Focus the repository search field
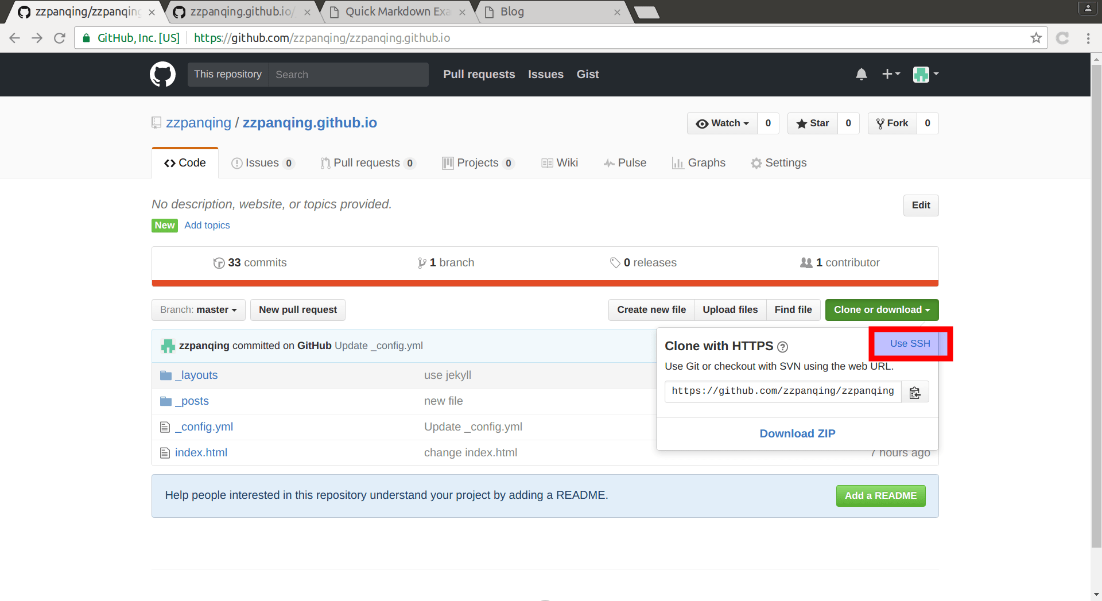This screenshot has height=601, width=1102. pos(348,75)
